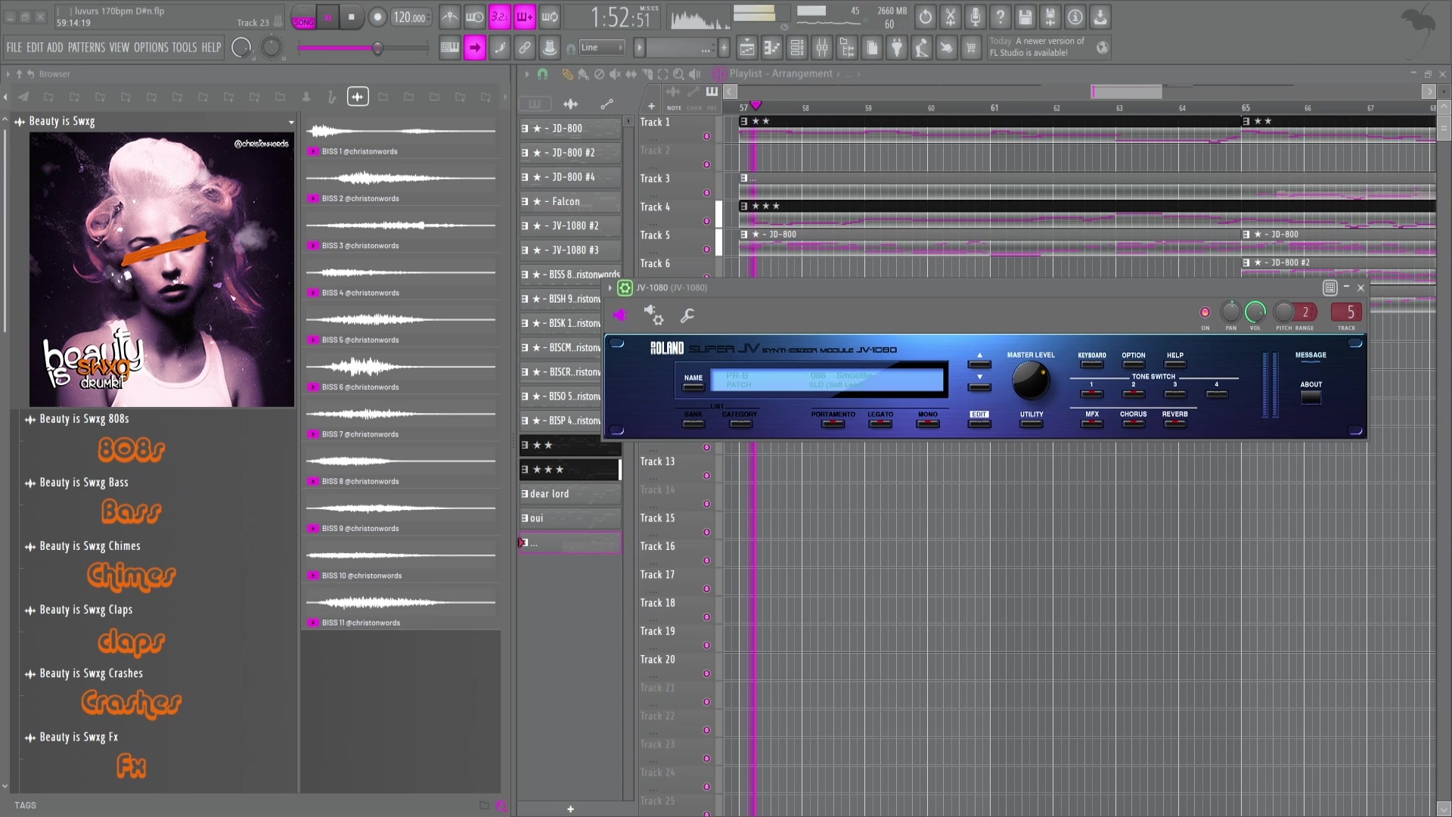Open the Playlist view icon
Screen dimensions: 1452x817
(746, 48)
